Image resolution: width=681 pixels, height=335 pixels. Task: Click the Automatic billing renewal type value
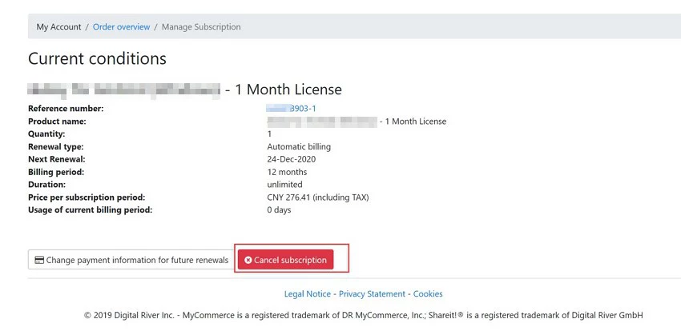299,147
